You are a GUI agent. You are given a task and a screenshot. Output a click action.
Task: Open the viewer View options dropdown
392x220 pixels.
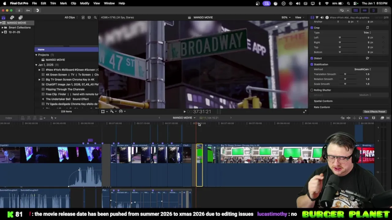[x=300, y=17]
